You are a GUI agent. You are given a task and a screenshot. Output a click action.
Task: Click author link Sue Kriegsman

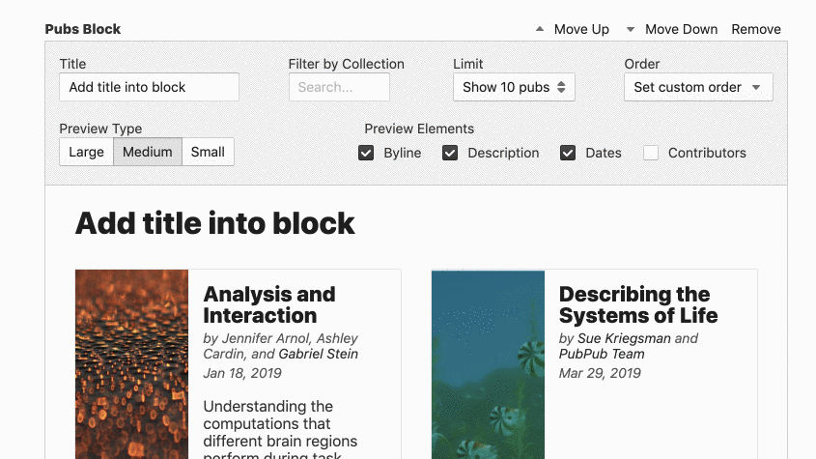[624, 338]
